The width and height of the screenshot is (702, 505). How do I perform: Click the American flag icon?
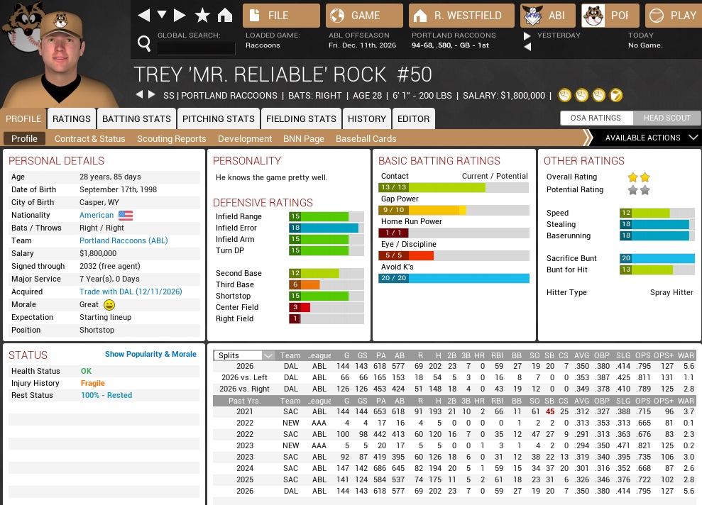pos(126,215)
